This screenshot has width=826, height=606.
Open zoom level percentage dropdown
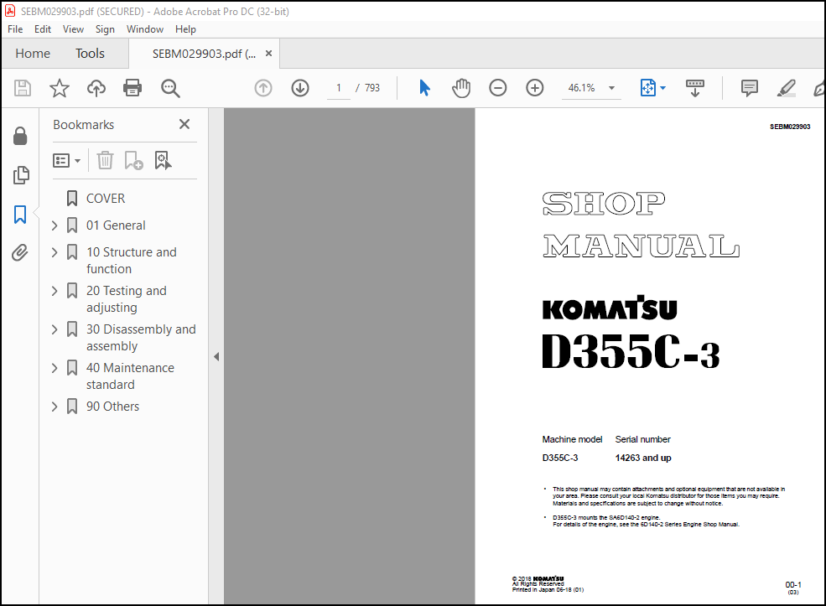(x=611, y=88)
